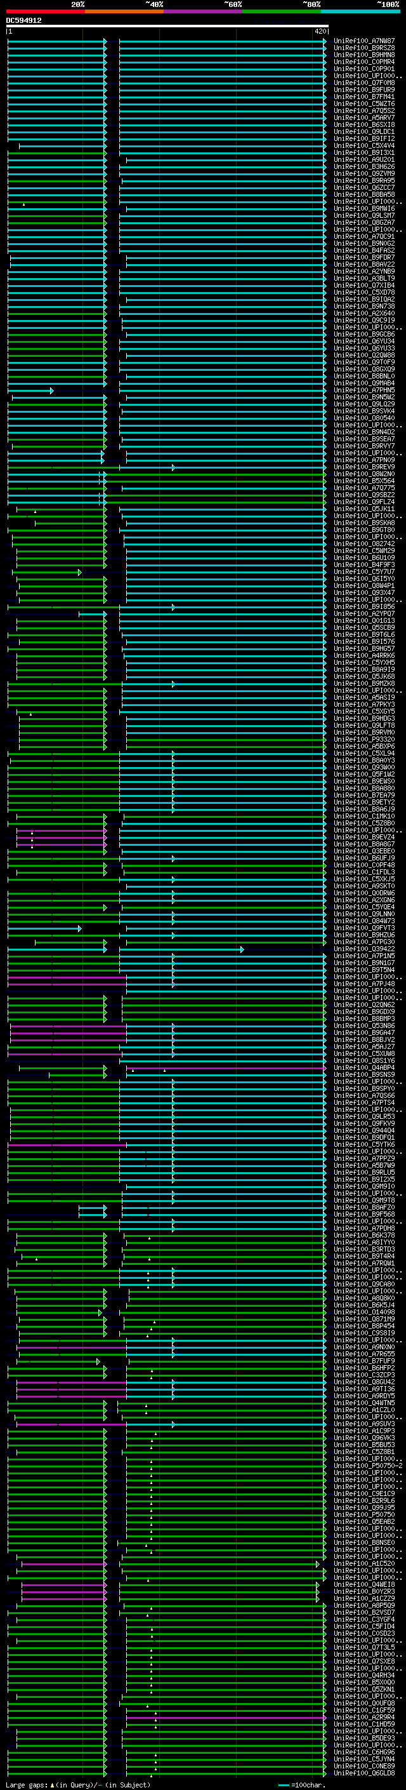
Task: Choose hit UniRef100_B7FM41
Action: [363, 97]
